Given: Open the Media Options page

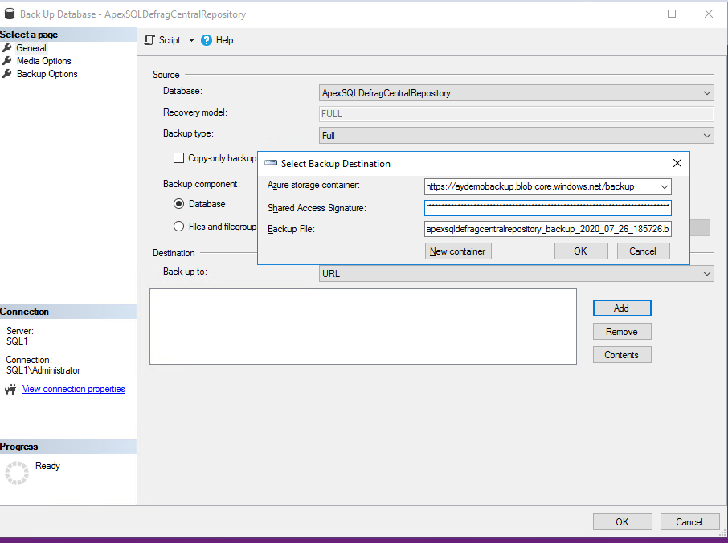Looking at the screenshot, I should point(43,61).
